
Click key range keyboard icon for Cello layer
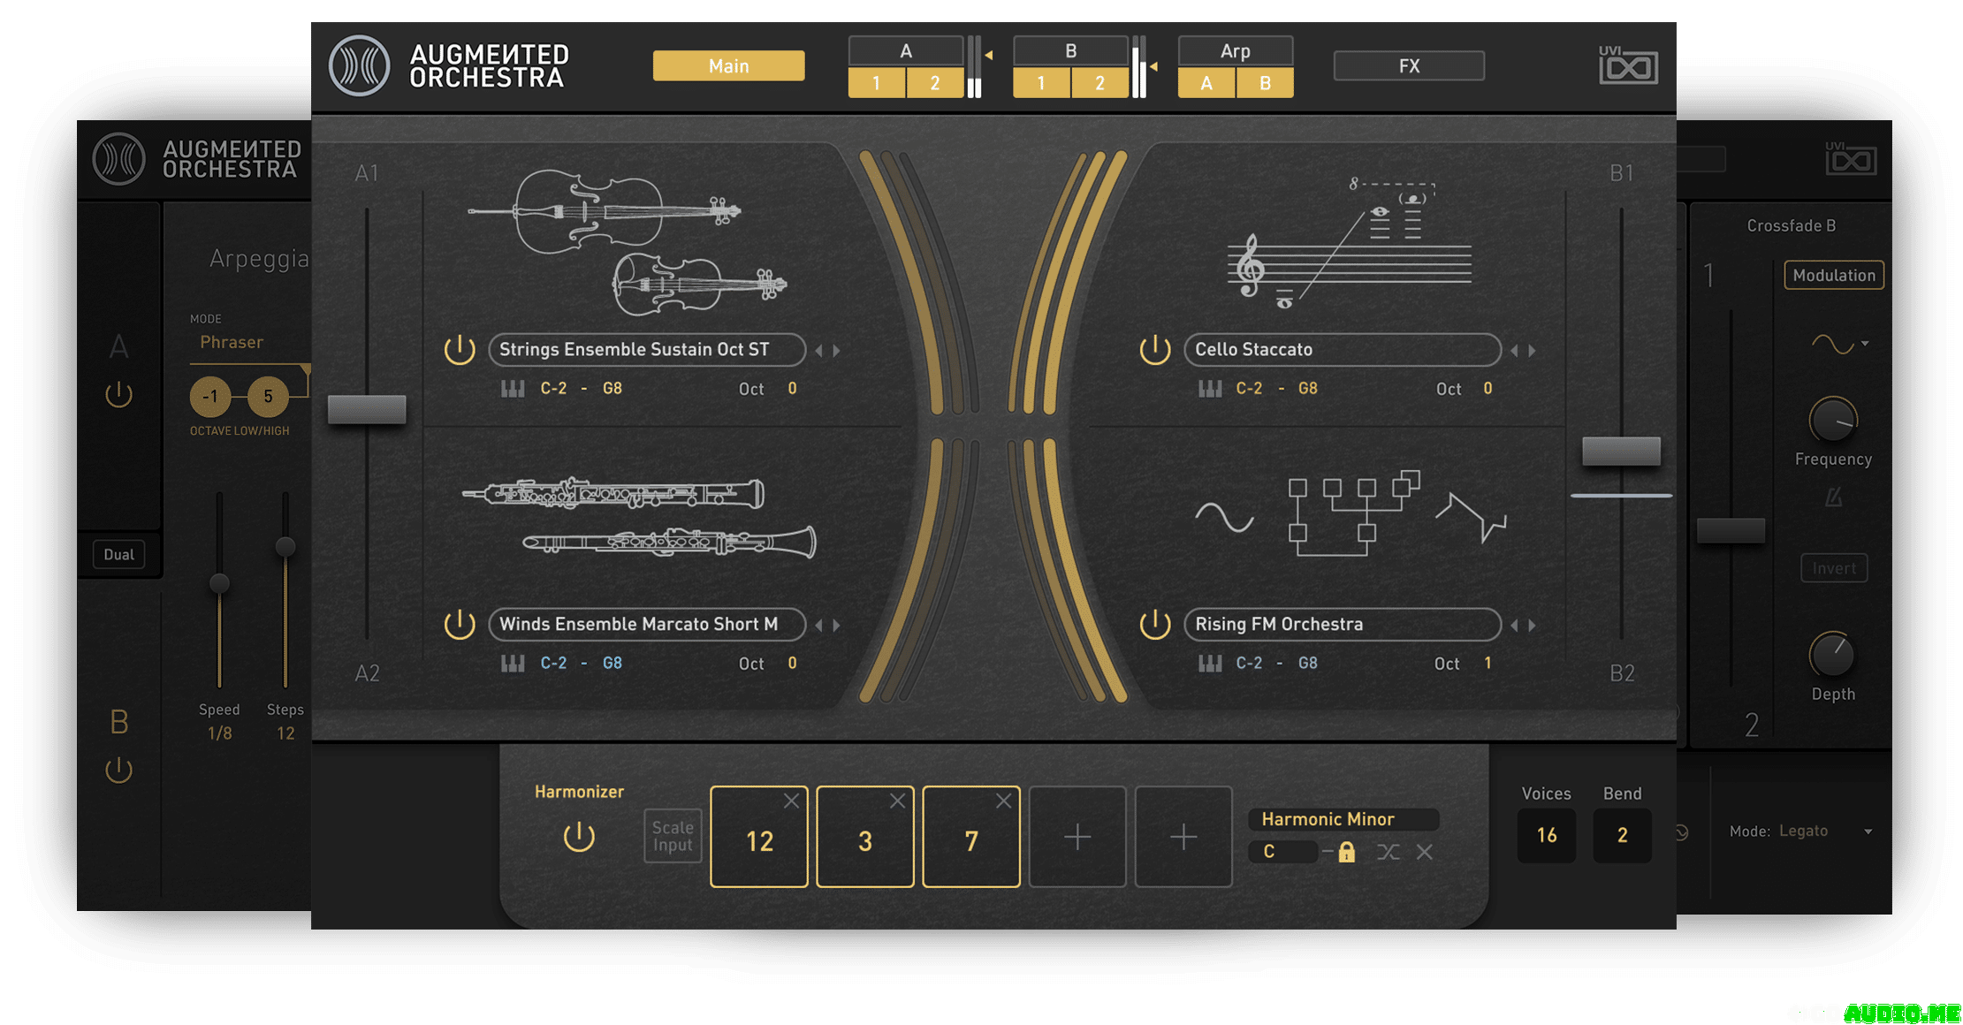[1210, 389]
